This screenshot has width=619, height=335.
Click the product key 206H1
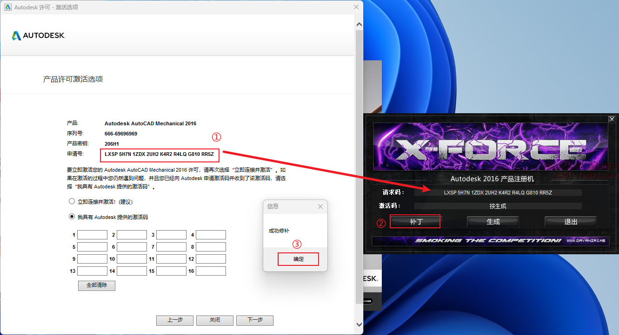(113, 143)
